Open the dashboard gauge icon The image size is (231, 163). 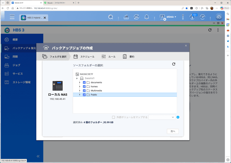click(203, 17)
